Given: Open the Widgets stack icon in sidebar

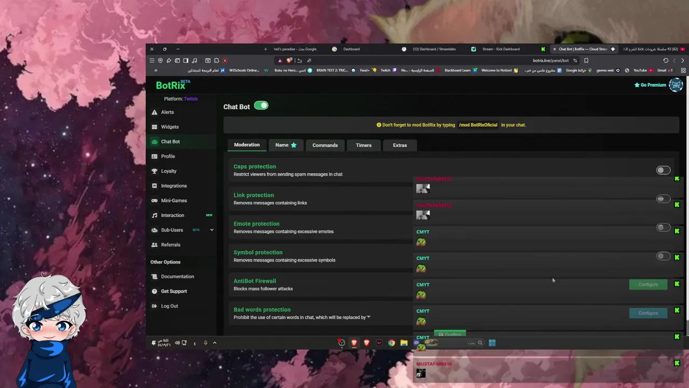Looking at the screenshot, I should coord(154,127).
